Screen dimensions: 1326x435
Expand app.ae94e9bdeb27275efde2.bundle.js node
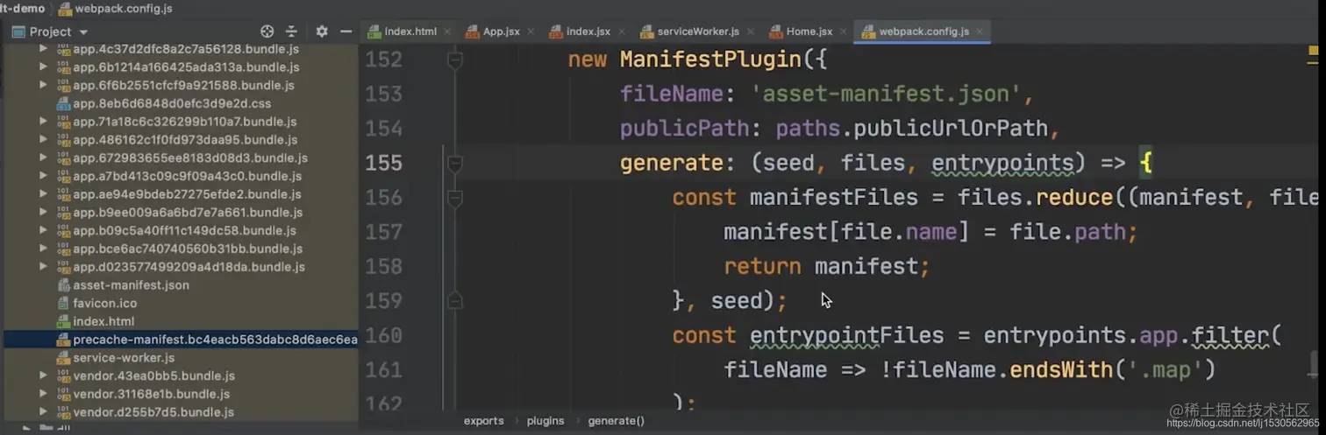43,194
